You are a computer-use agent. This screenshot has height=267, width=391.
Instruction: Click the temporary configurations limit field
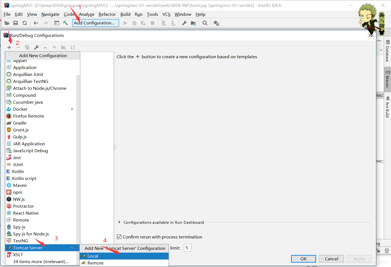[x=187, y=248]
